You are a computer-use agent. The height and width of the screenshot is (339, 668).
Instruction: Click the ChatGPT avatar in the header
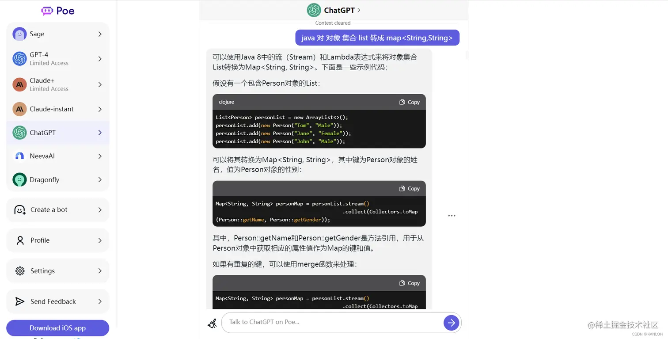[314, 10]
